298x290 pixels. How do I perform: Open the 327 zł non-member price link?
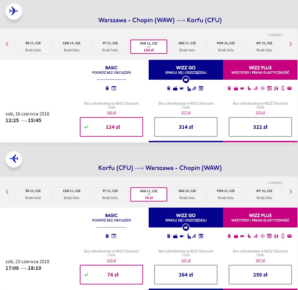(x=186, y=260)
